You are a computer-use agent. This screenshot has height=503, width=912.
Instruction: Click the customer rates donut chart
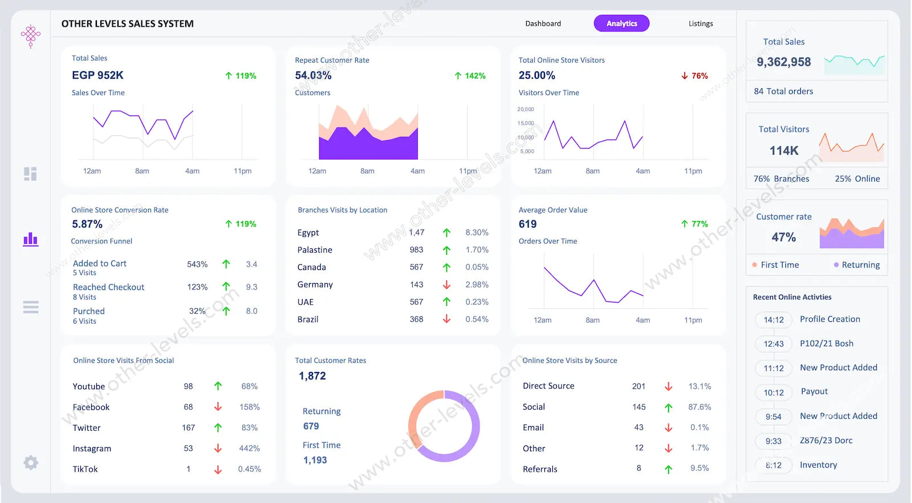(444, 426)
